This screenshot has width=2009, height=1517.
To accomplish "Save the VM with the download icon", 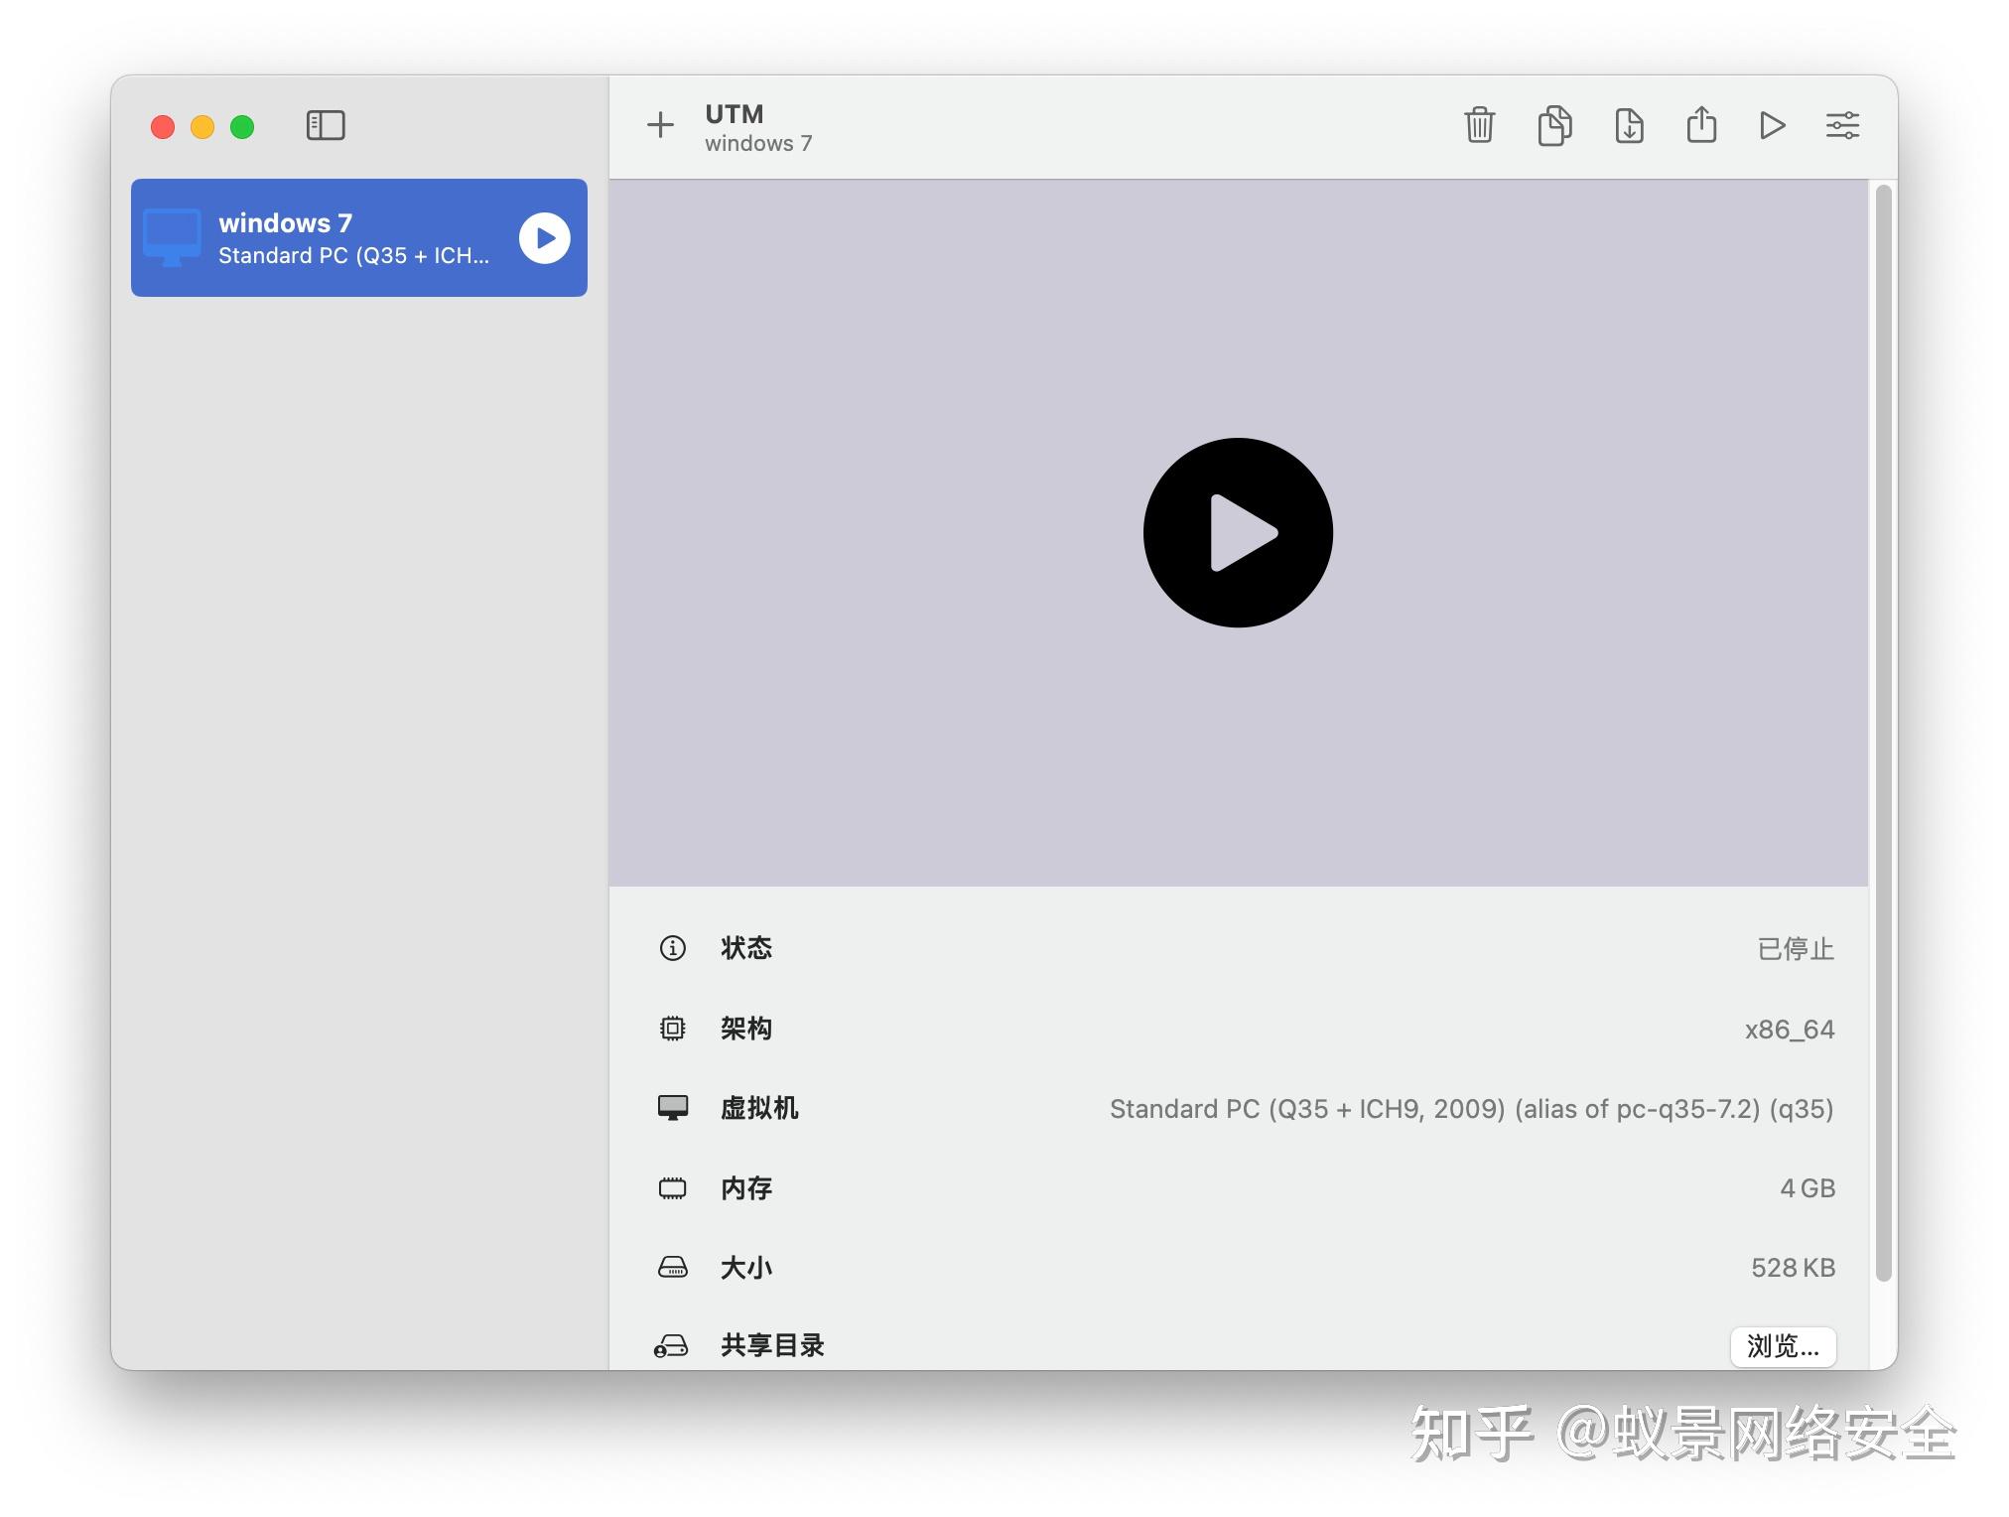I will click(x=1628, y=126).
